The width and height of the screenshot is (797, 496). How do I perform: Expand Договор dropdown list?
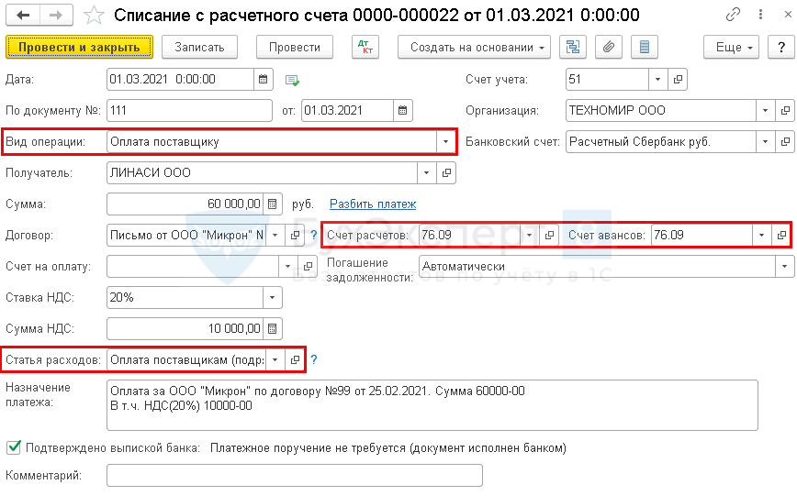coord(275,235)
